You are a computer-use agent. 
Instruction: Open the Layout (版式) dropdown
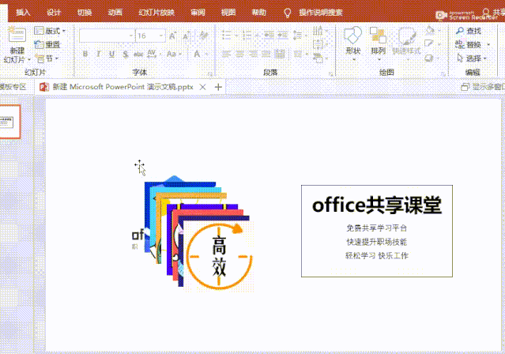(51, 31)
